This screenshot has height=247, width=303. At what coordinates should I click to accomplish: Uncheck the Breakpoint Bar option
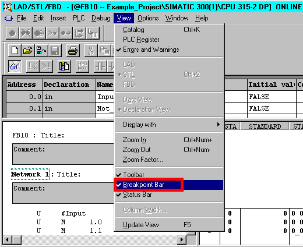coord(169,185)
